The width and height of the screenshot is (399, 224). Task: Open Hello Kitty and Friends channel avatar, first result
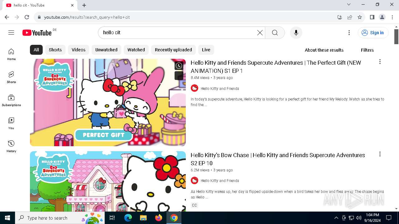click(195, 88)
